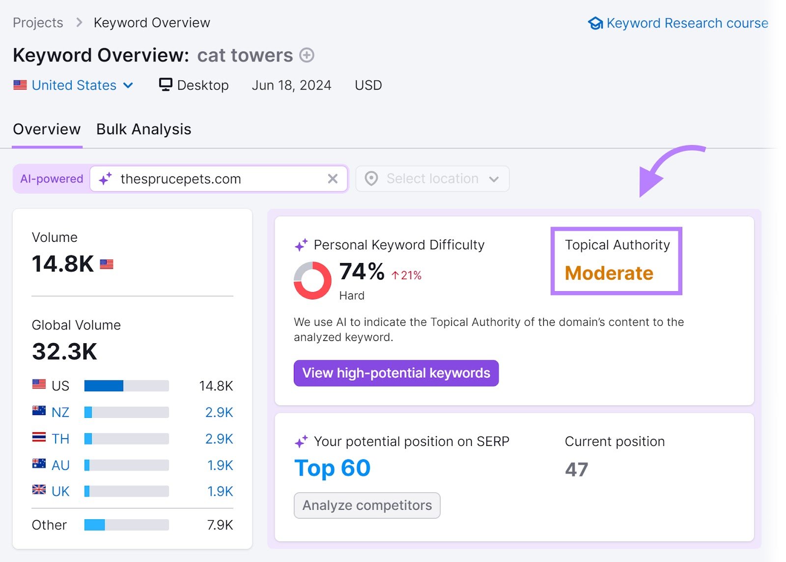Click the NZ flag in the country breakdown
Image resolution: width=786 pixels, height=562 pixels.
point(38,412)
